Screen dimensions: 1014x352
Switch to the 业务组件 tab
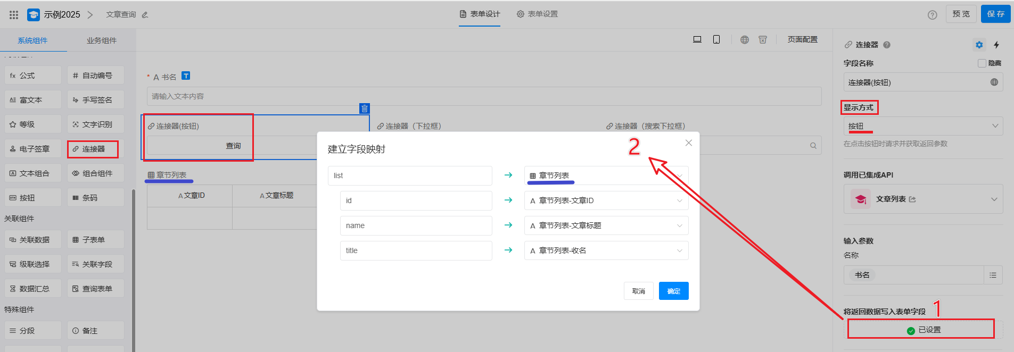point(102,40)
